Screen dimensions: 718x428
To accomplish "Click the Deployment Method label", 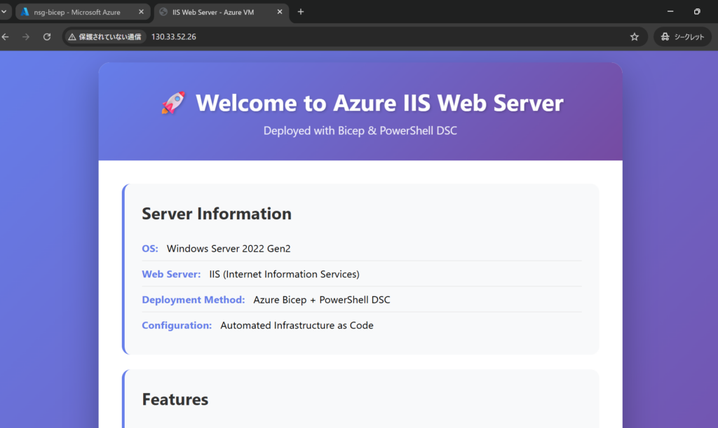I will [193, 300].
